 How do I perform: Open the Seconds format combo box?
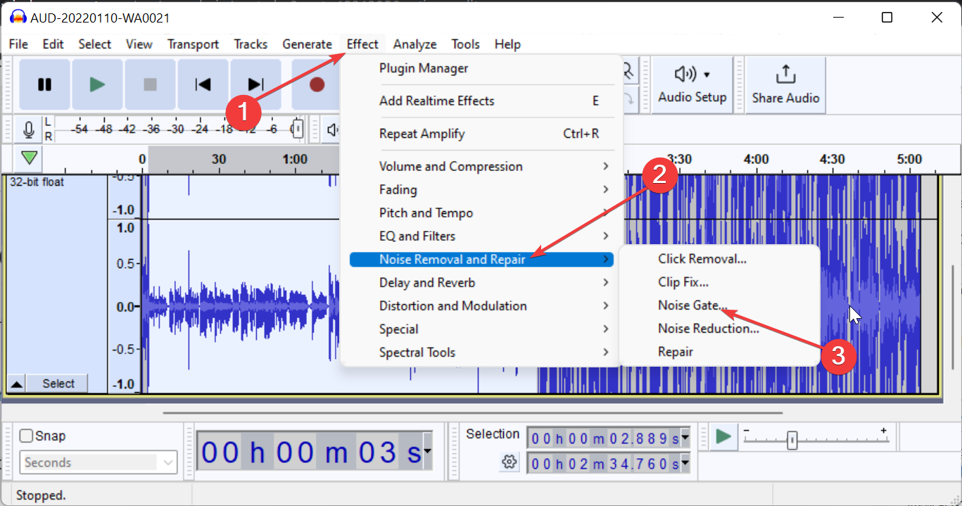(97, 462)
